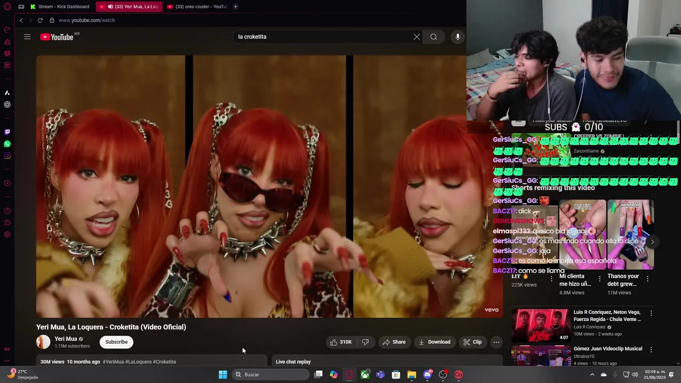Open Luis R Conriquez channel link
This screenshot has width=681, height=383.
pos(589,327)
